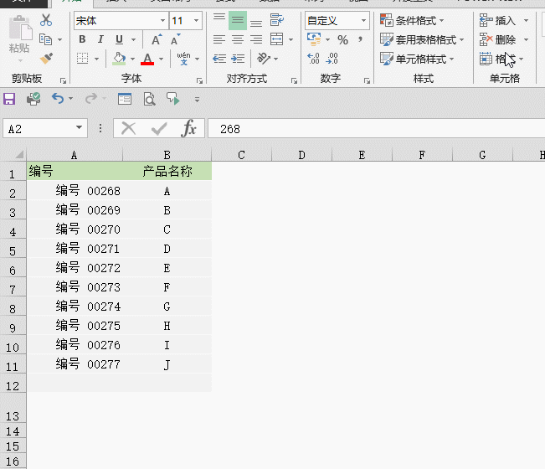Click the Cut scissors icon
The image size is (545, 469).
[46, 20]
